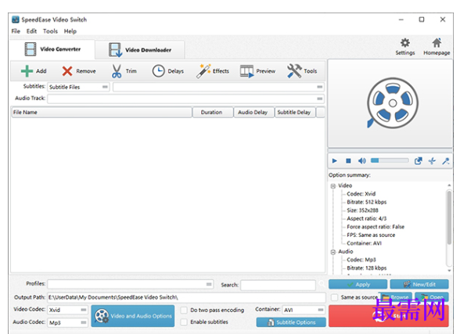Stop the preview playback
The height and width of the screenshot is (334, 460).
click(x=348, y=160)
